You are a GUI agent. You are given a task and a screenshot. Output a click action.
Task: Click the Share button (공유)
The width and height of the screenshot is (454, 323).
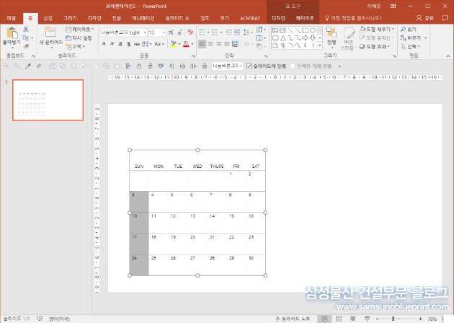pyautogui.click(x=424, y=18)
